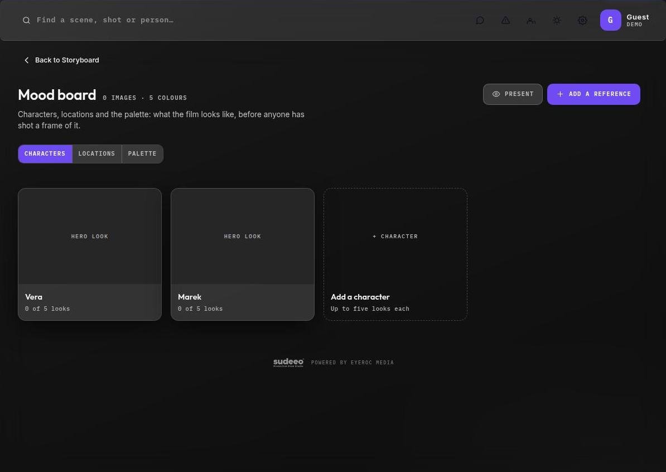The height and width of the screenshot is (472, 666).
Task: Click the sudeeo logo in the footer
Action: [288, 363]
